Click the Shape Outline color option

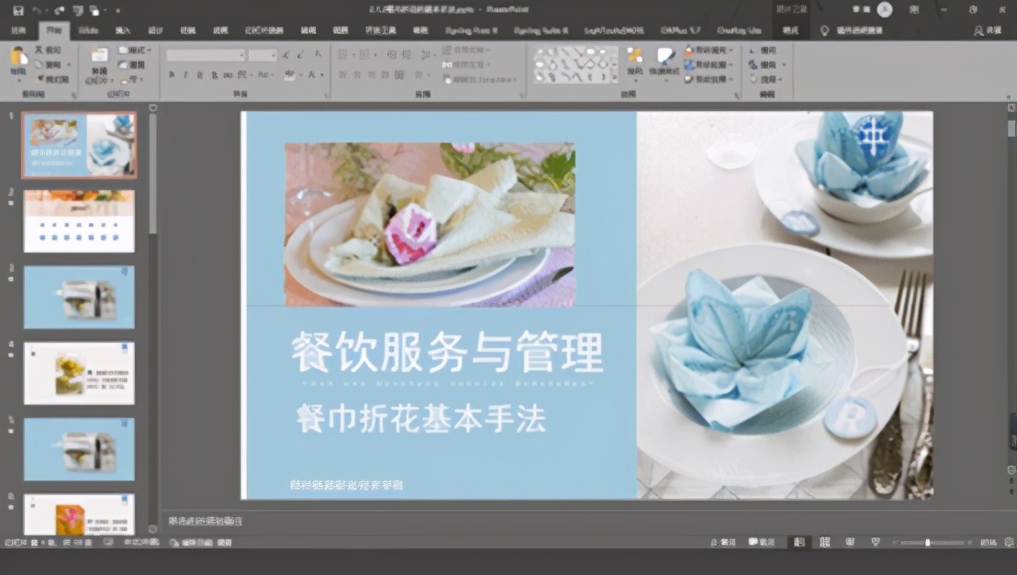710,64
